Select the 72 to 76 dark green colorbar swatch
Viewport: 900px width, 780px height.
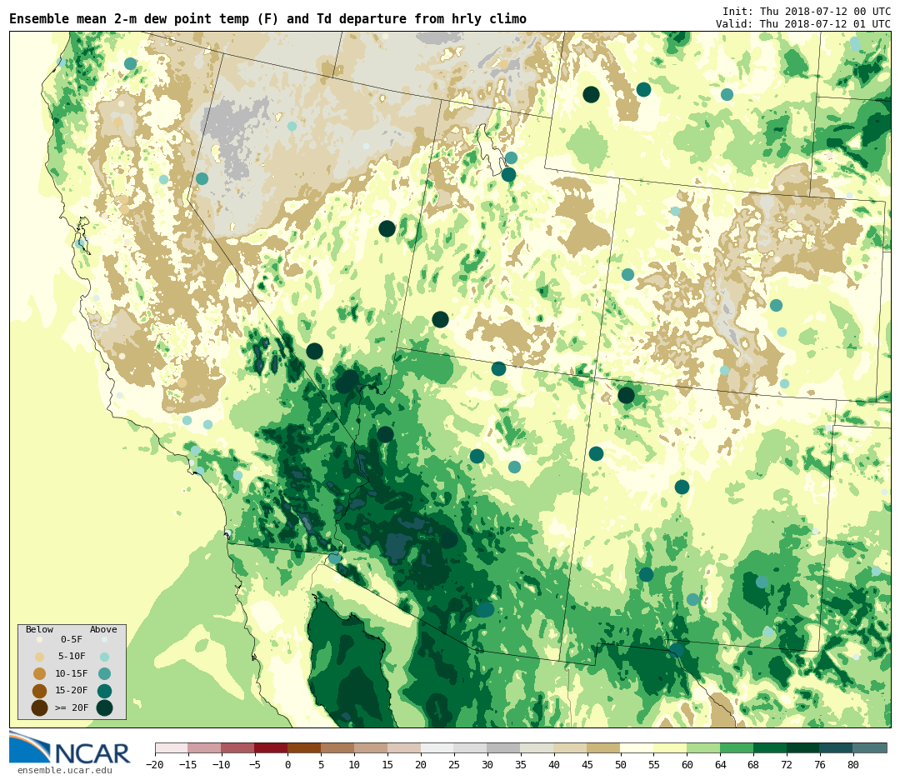coord(803,747)
